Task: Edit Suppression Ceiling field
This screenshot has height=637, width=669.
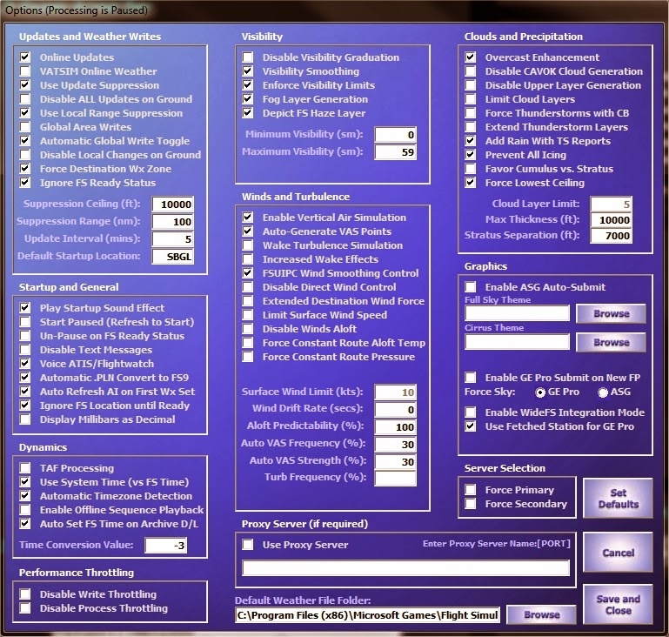Action: [173, 205]
